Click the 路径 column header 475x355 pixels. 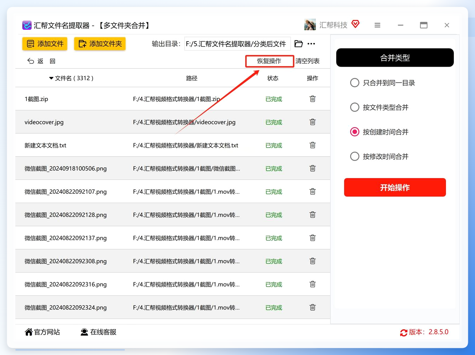tap(192, 78)
